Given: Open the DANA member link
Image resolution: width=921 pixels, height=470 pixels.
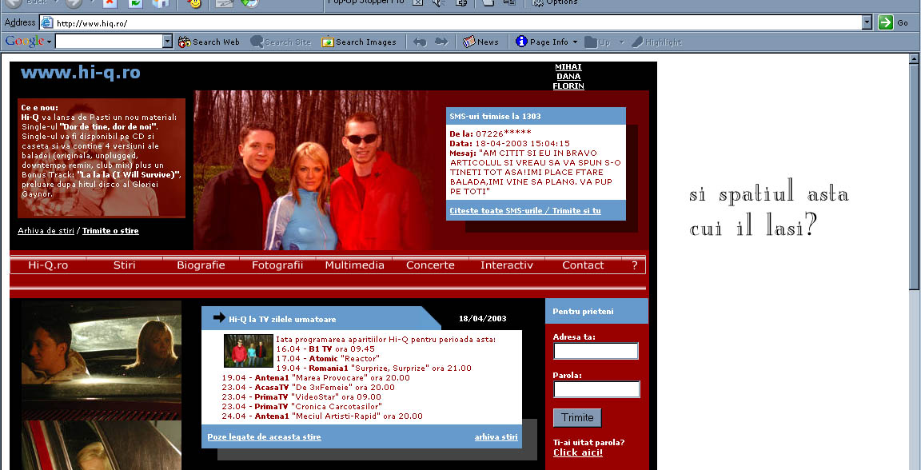Looking at the screenshot, I should tap(568, 77).
